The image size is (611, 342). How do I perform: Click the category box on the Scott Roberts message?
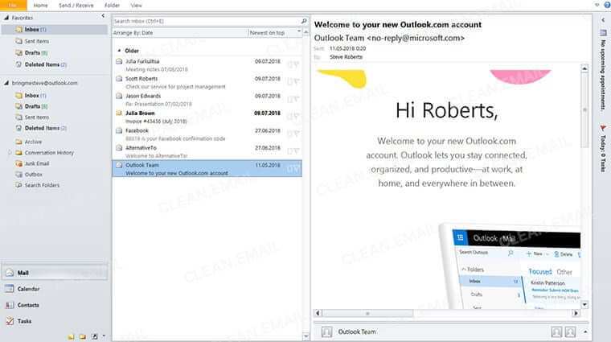(x=290, y=81)
